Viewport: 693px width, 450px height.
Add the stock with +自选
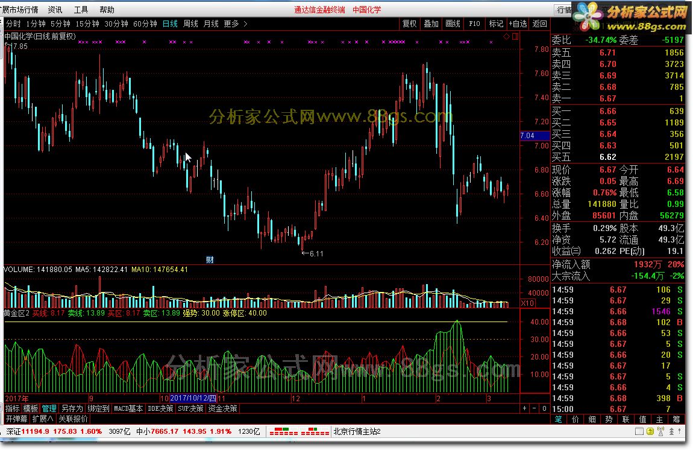coord(518,24)
